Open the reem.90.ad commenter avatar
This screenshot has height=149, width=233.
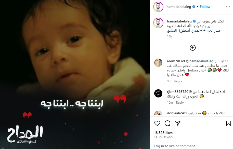pos(158,63)
